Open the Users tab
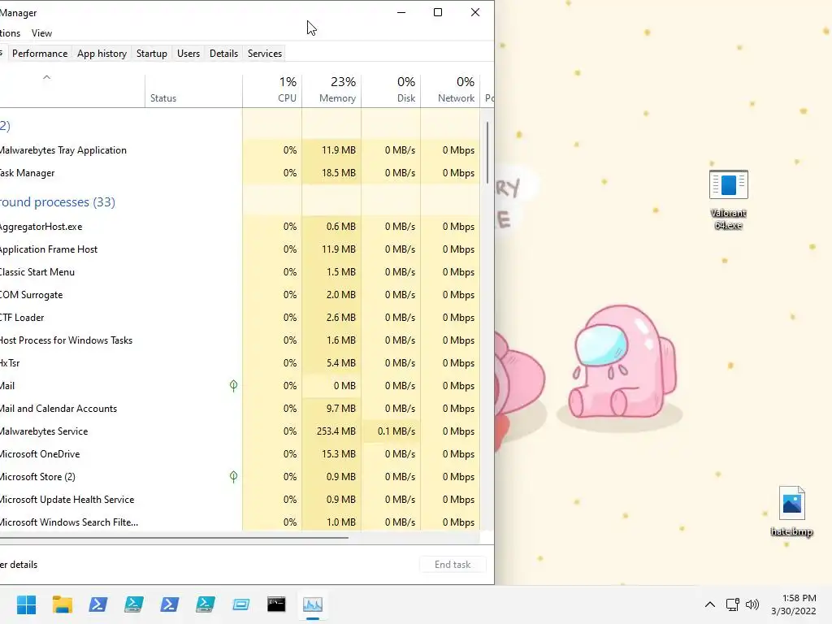832x624 pixels. pyautogui.click(x=188, y=54)
